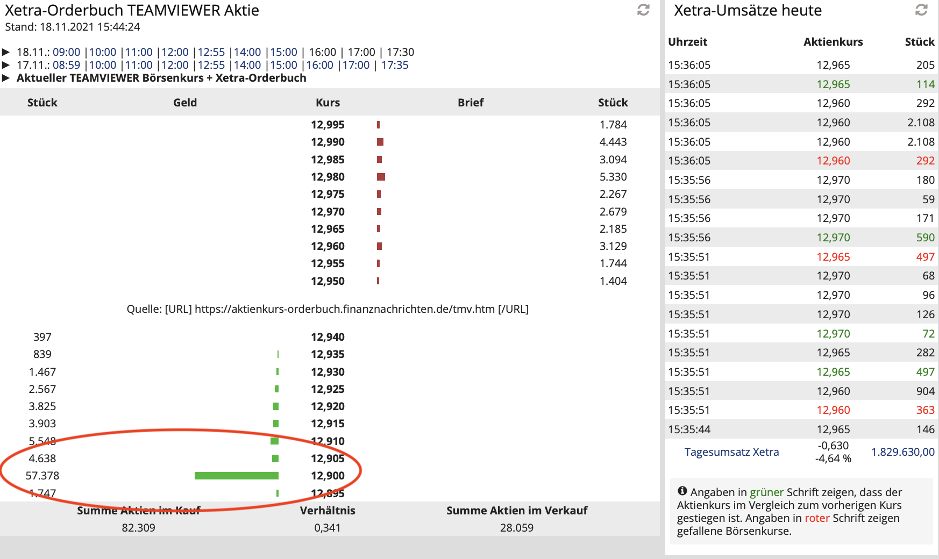Image resolution: width=939 pixels, height=559 pixels.
Task: Refresh the Xetra-Orderbuch panel
Action: click(643, 10)
